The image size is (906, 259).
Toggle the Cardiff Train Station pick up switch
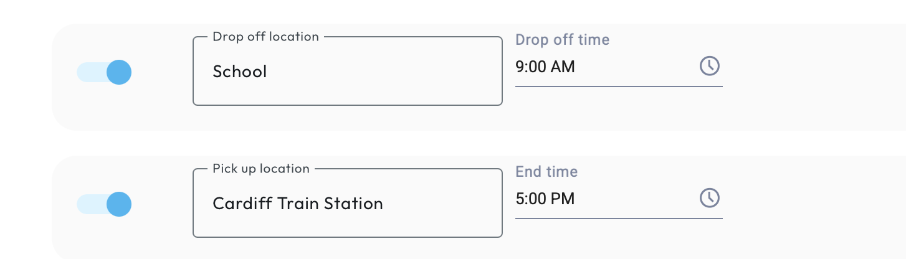pos(104,204)
